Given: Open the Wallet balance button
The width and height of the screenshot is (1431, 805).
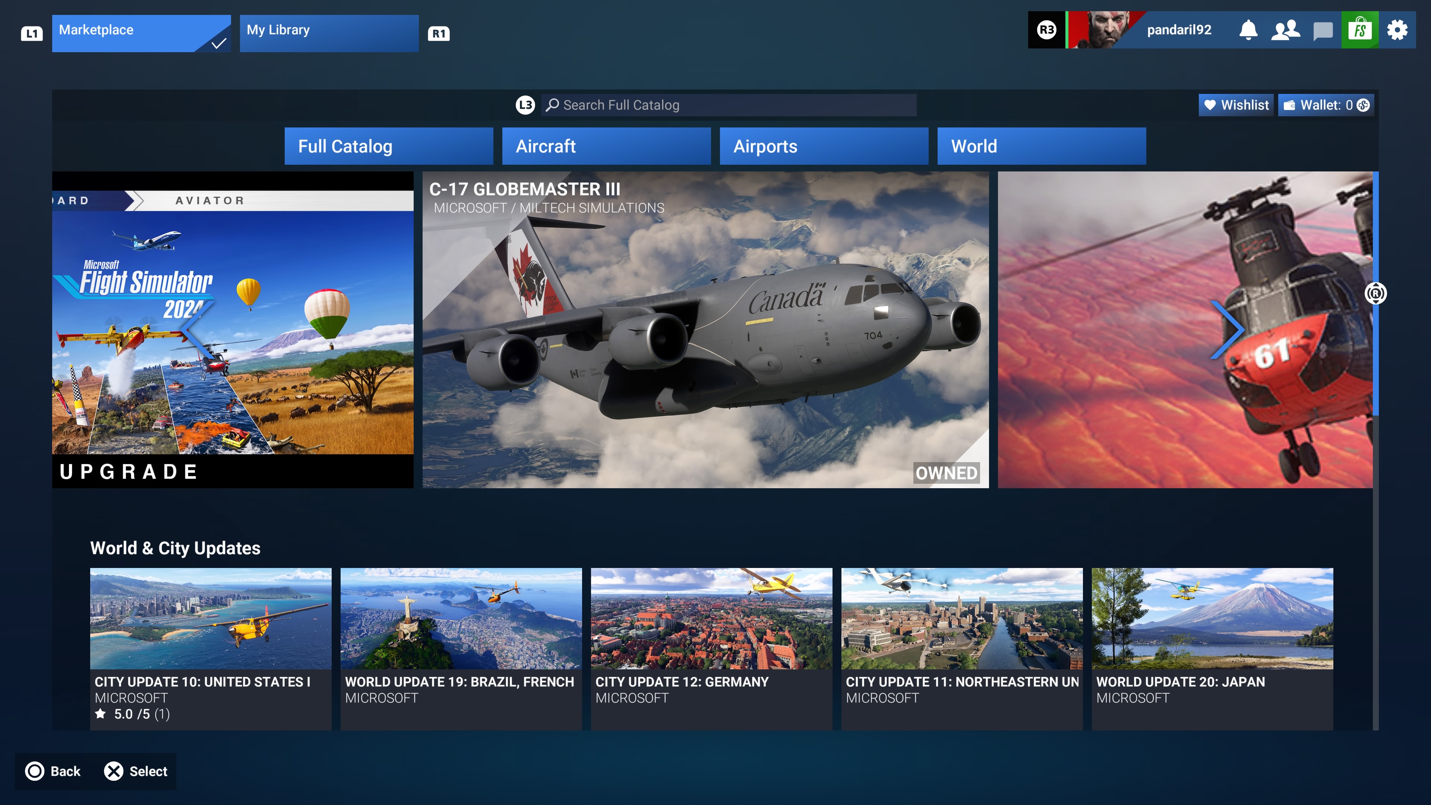Looking at the screenshot, I should (x=1326, y=105).
